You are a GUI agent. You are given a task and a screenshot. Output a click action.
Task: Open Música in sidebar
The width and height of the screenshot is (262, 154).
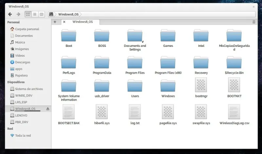coord(28,42)
